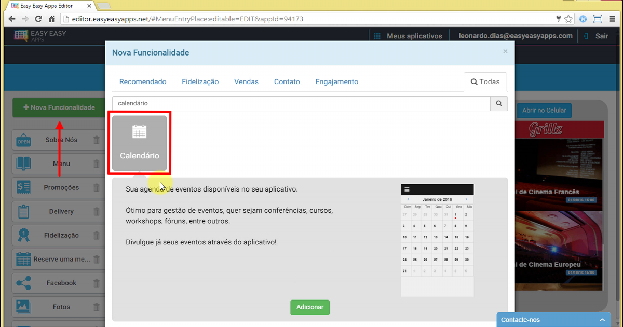Click inside the calendário search field
623x327 pixels.
tap(301, 103)
